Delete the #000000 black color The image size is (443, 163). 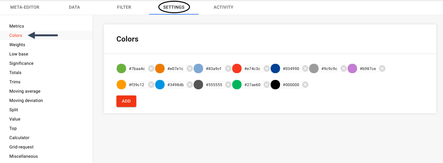pyautogui.click(x=305, y=85)
